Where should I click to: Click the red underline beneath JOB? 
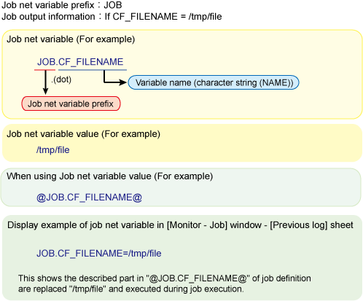(x=44, y=70)
